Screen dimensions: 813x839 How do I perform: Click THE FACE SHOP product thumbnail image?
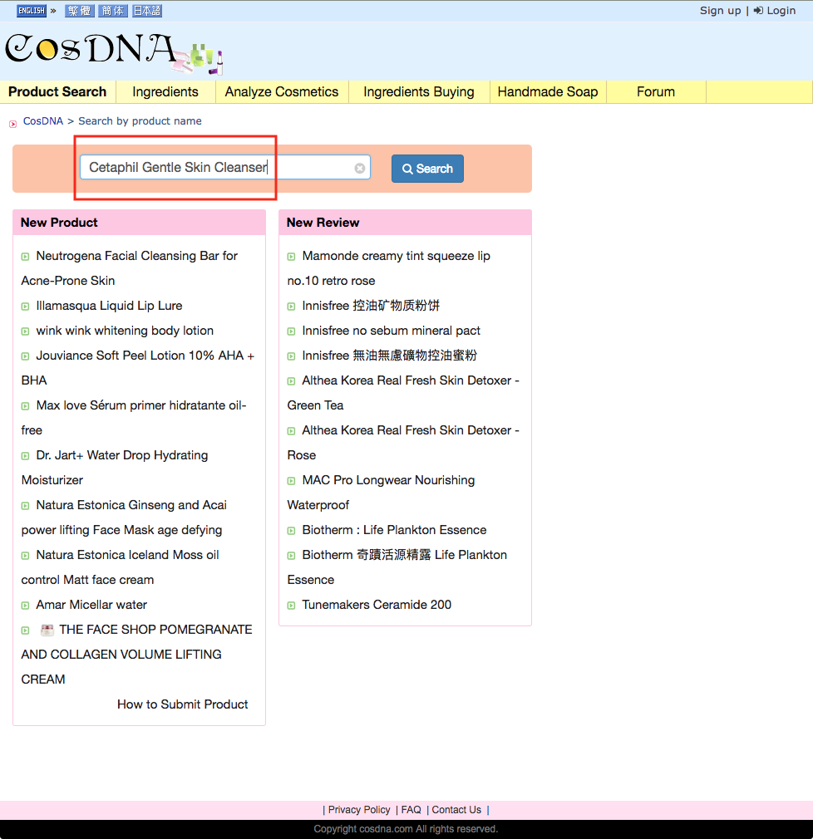(47, 630)
